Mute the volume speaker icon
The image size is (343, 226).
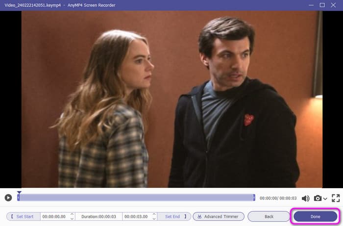pos(306,199)
